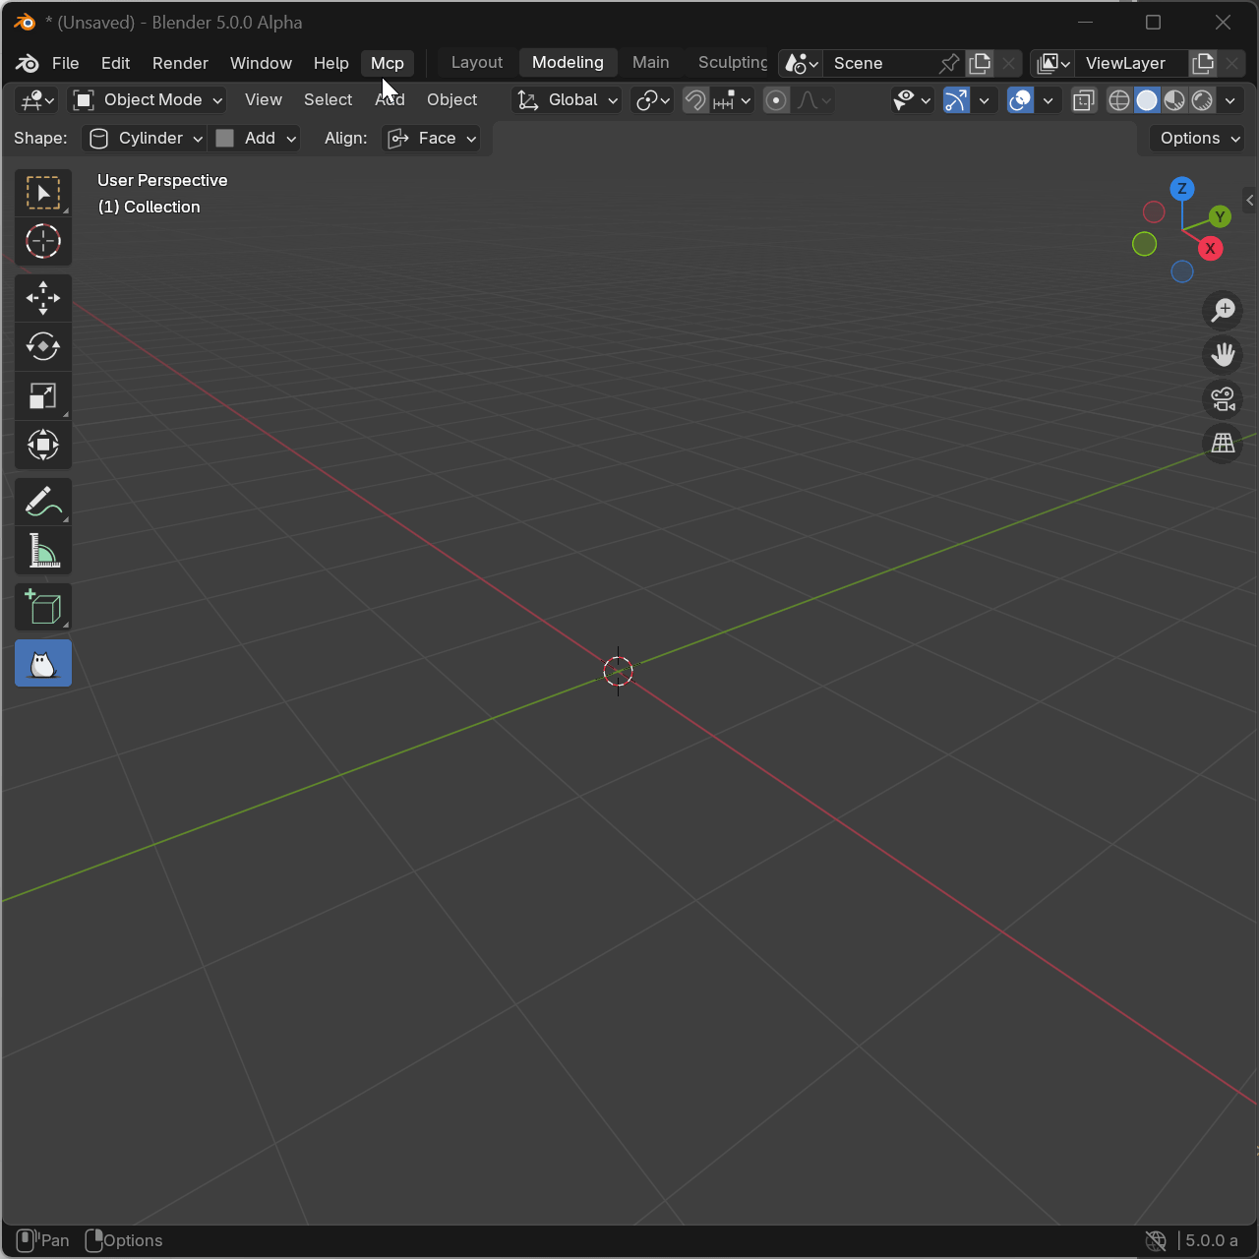The height and width of the screenshot is (1259, 1259).
Task: Open the Object menu in header
Action: 451,100
